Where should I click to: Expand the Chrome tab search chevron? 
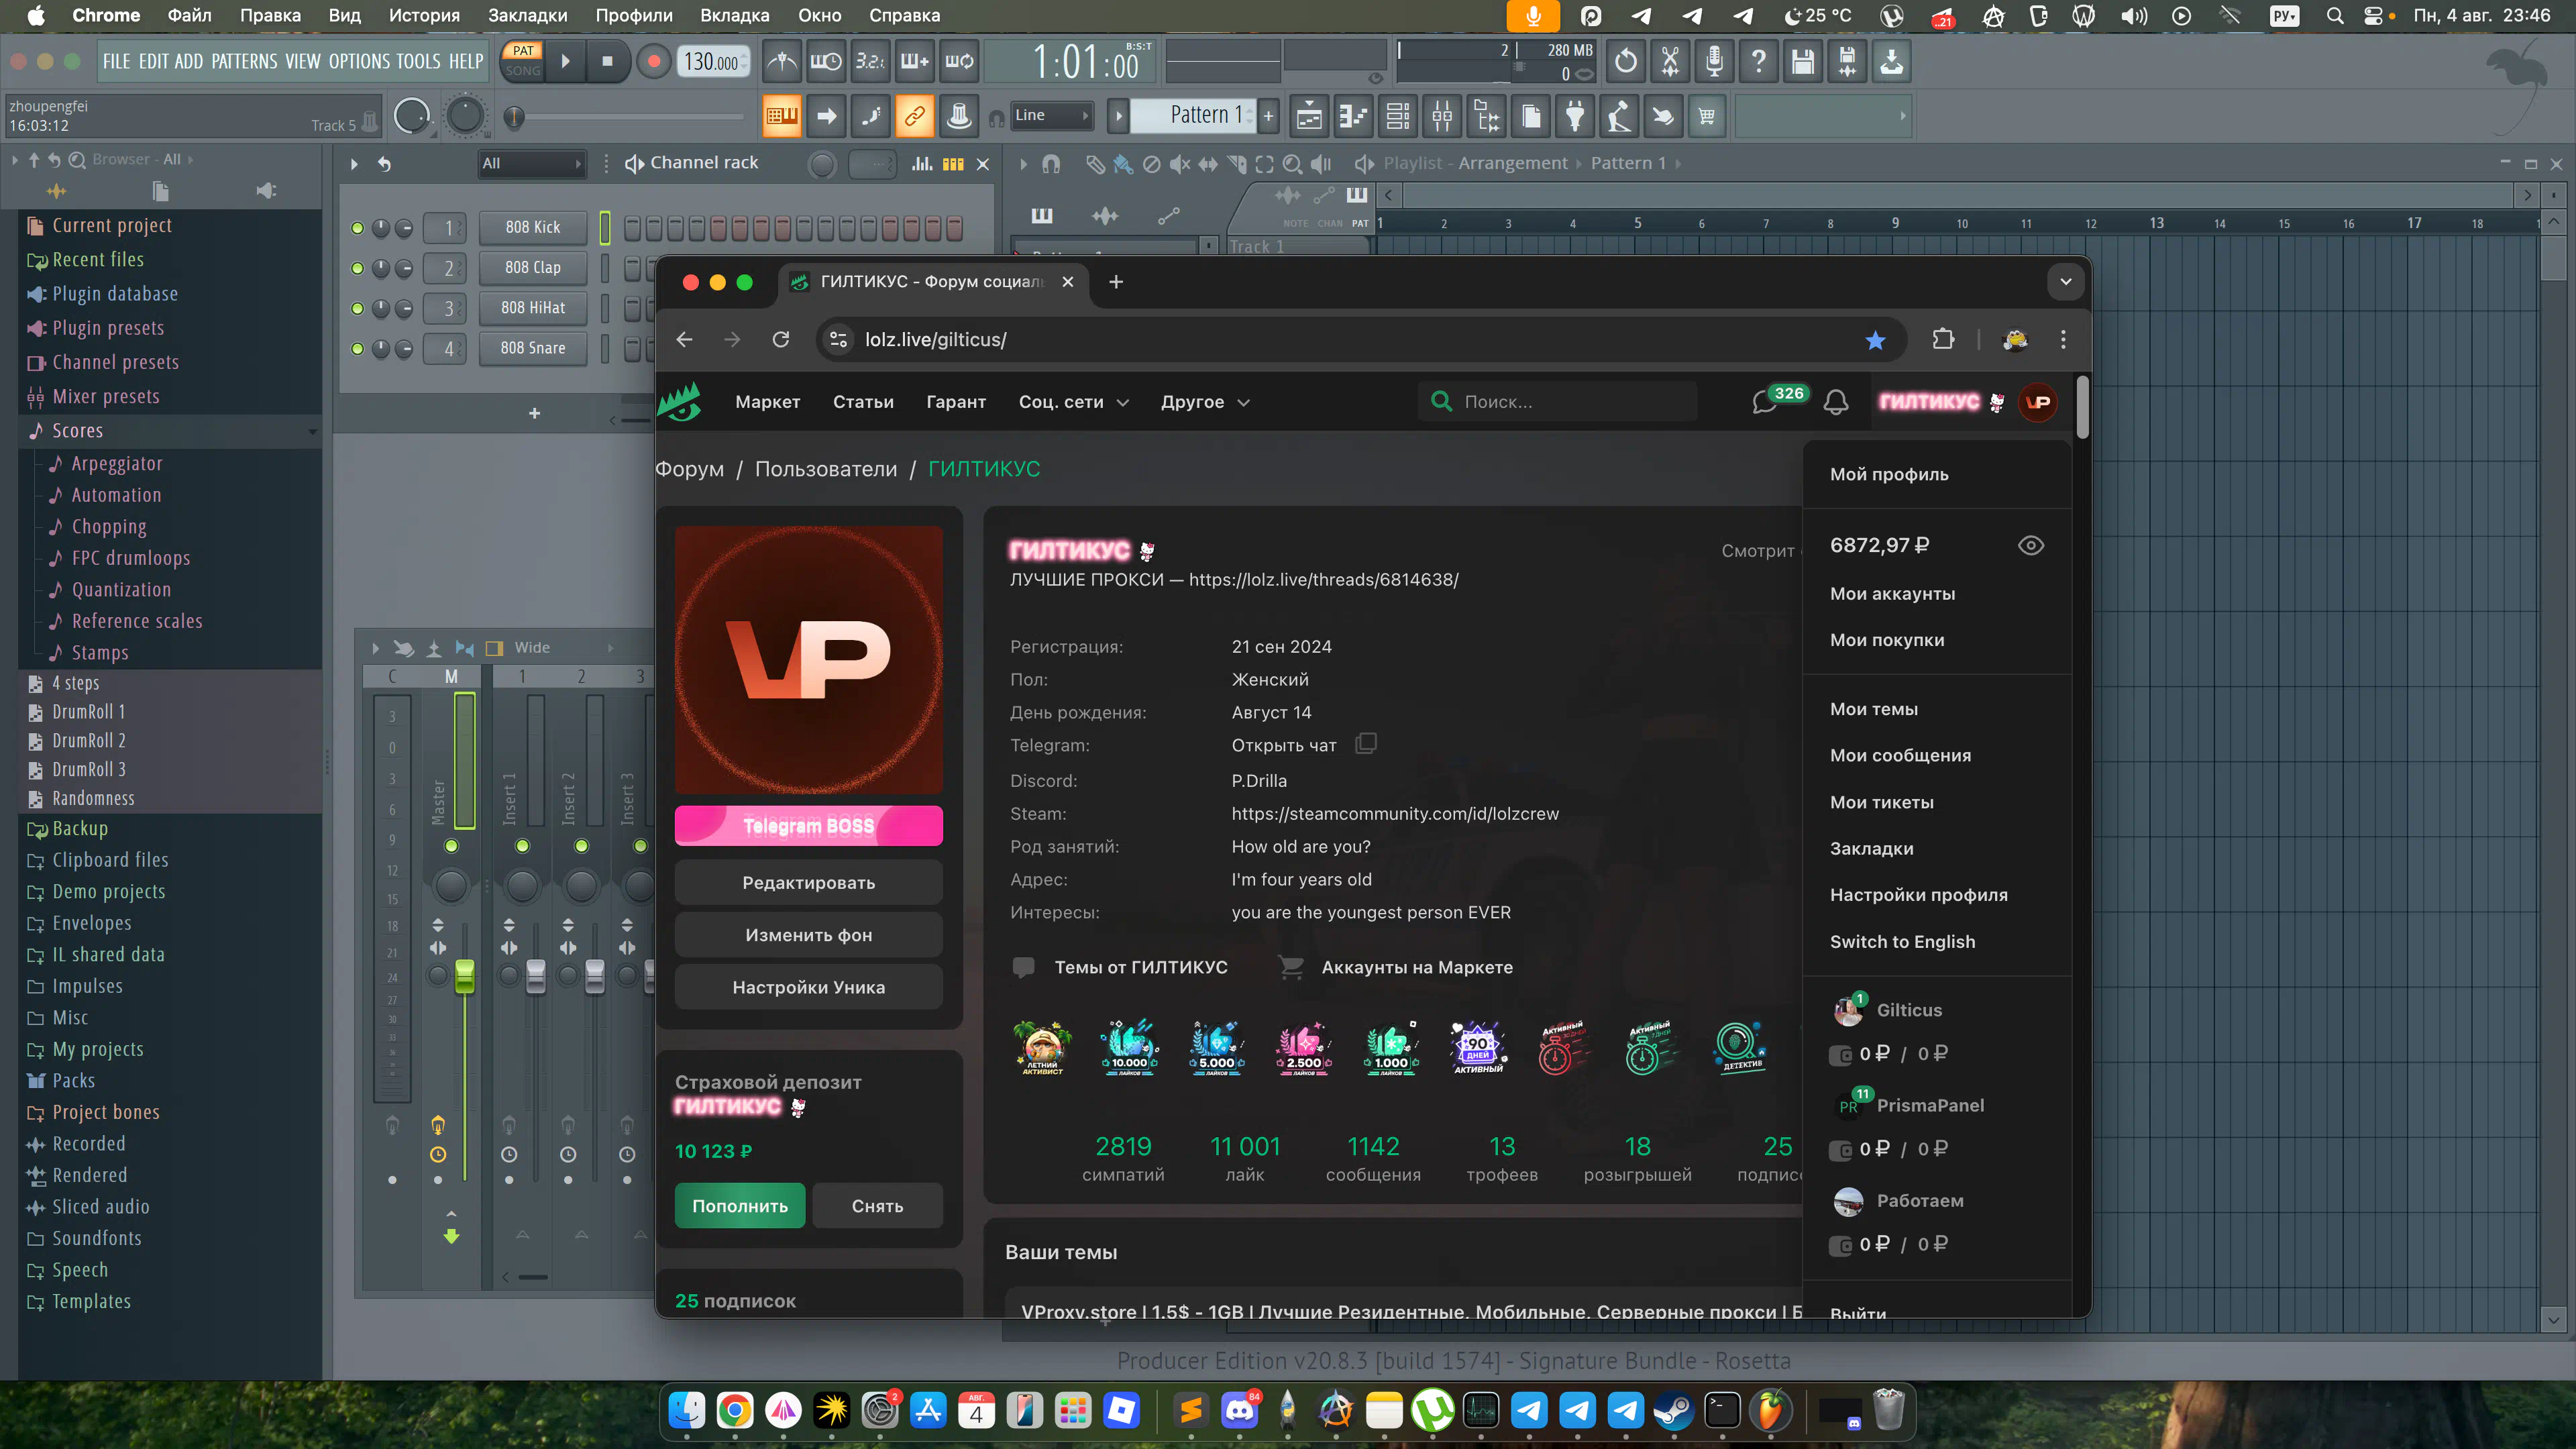[2066, 282]
